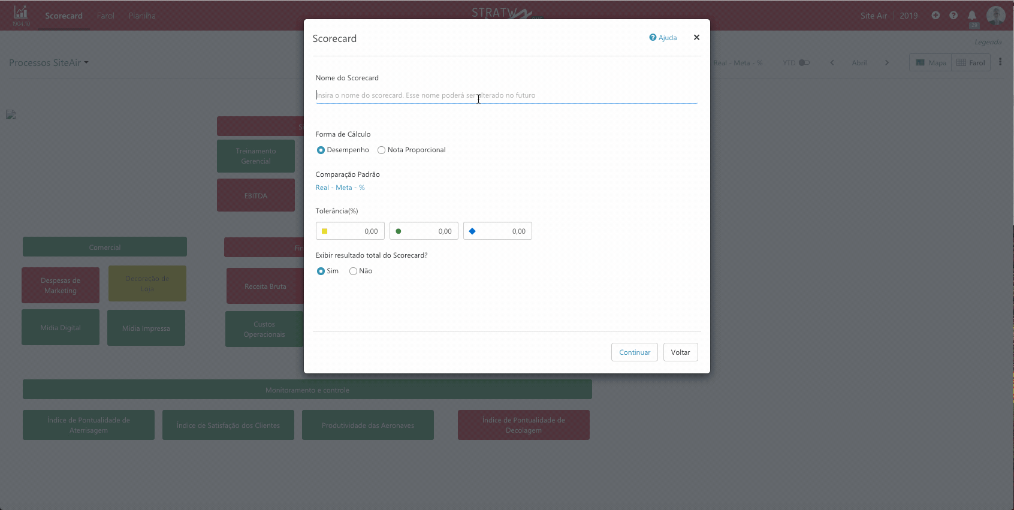Click Índice de Pontualidade de Aterrisagem card
The width and height of the screenshot is (1014, 510).
tap(89, 425)
